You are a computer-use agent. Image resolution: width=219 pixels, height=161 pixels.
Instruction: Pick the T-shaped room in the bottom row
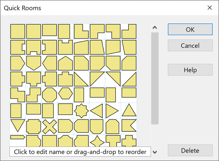click(x=113, y=141)
